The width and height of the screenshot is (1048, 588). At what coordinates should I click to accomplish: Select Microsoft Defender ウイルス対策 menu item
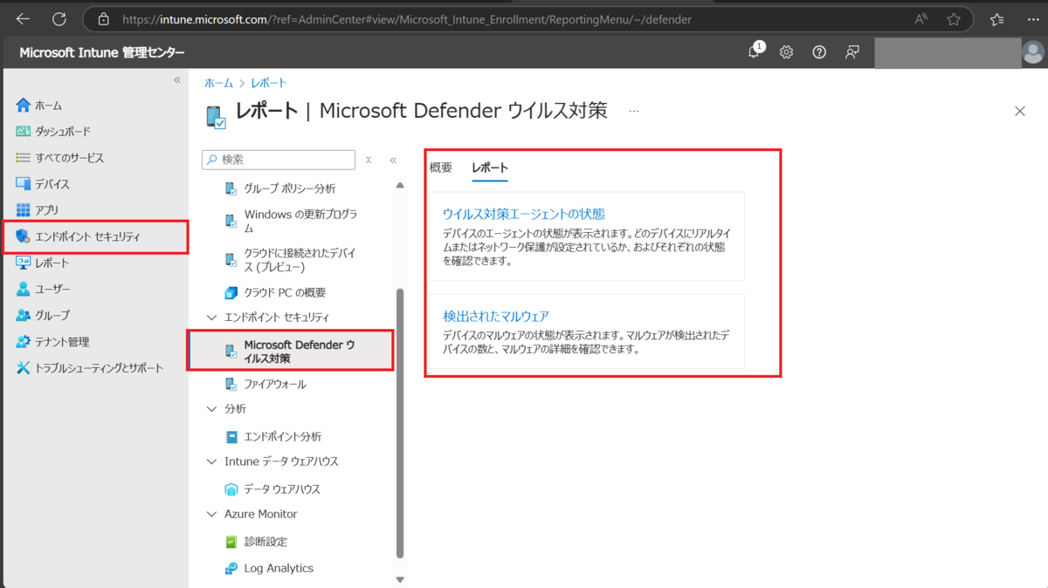coord(291,352)
